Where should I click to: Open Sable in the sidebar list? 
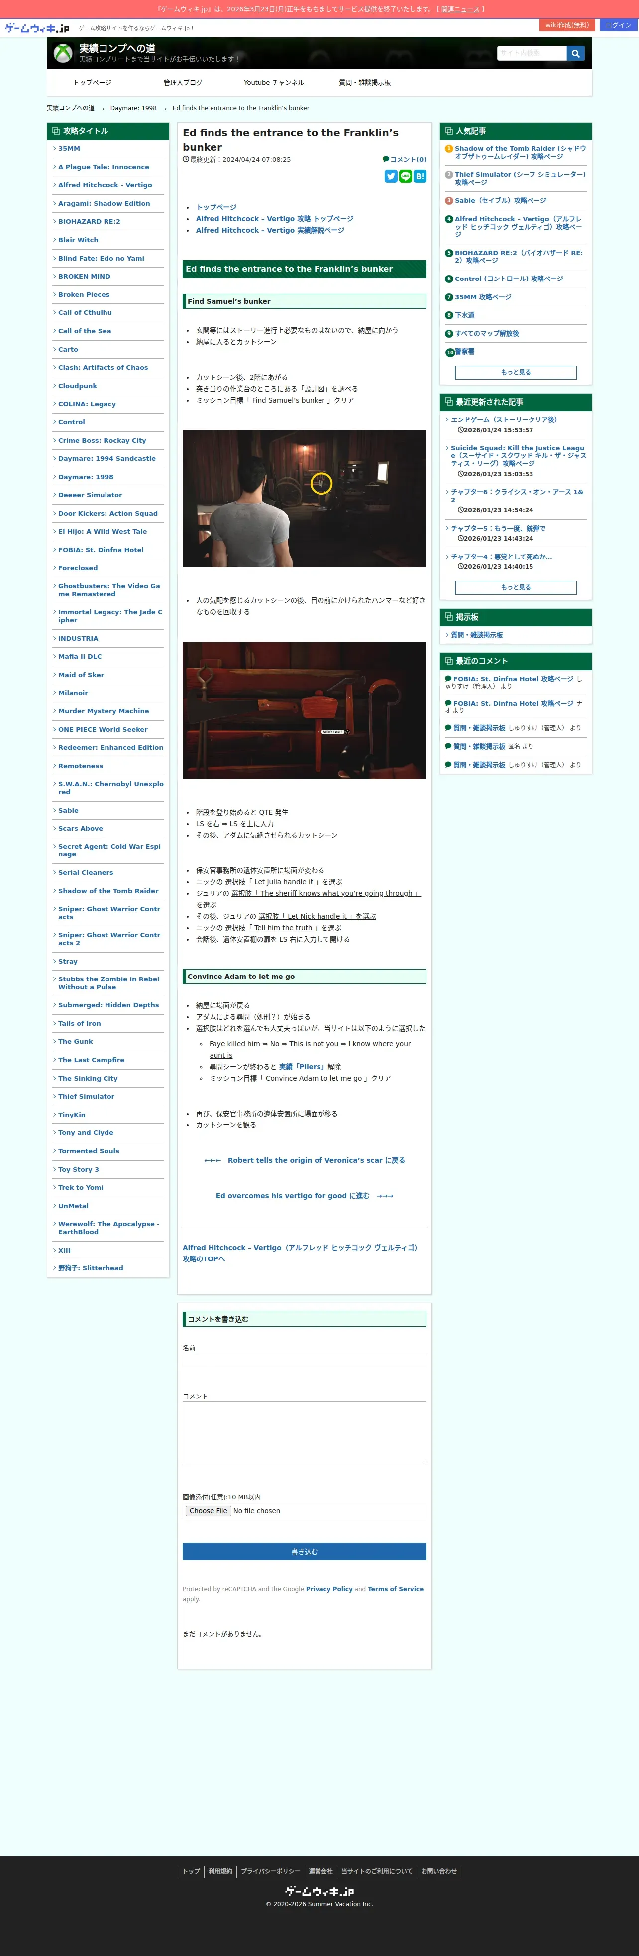pos(68,810)
